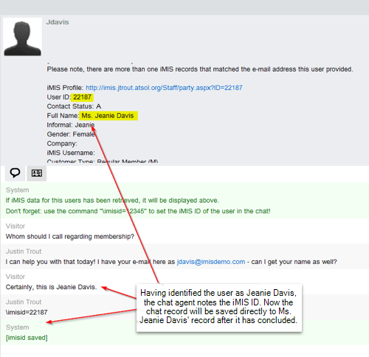Click the Jdavis avatar silhouette

point(22,37)
